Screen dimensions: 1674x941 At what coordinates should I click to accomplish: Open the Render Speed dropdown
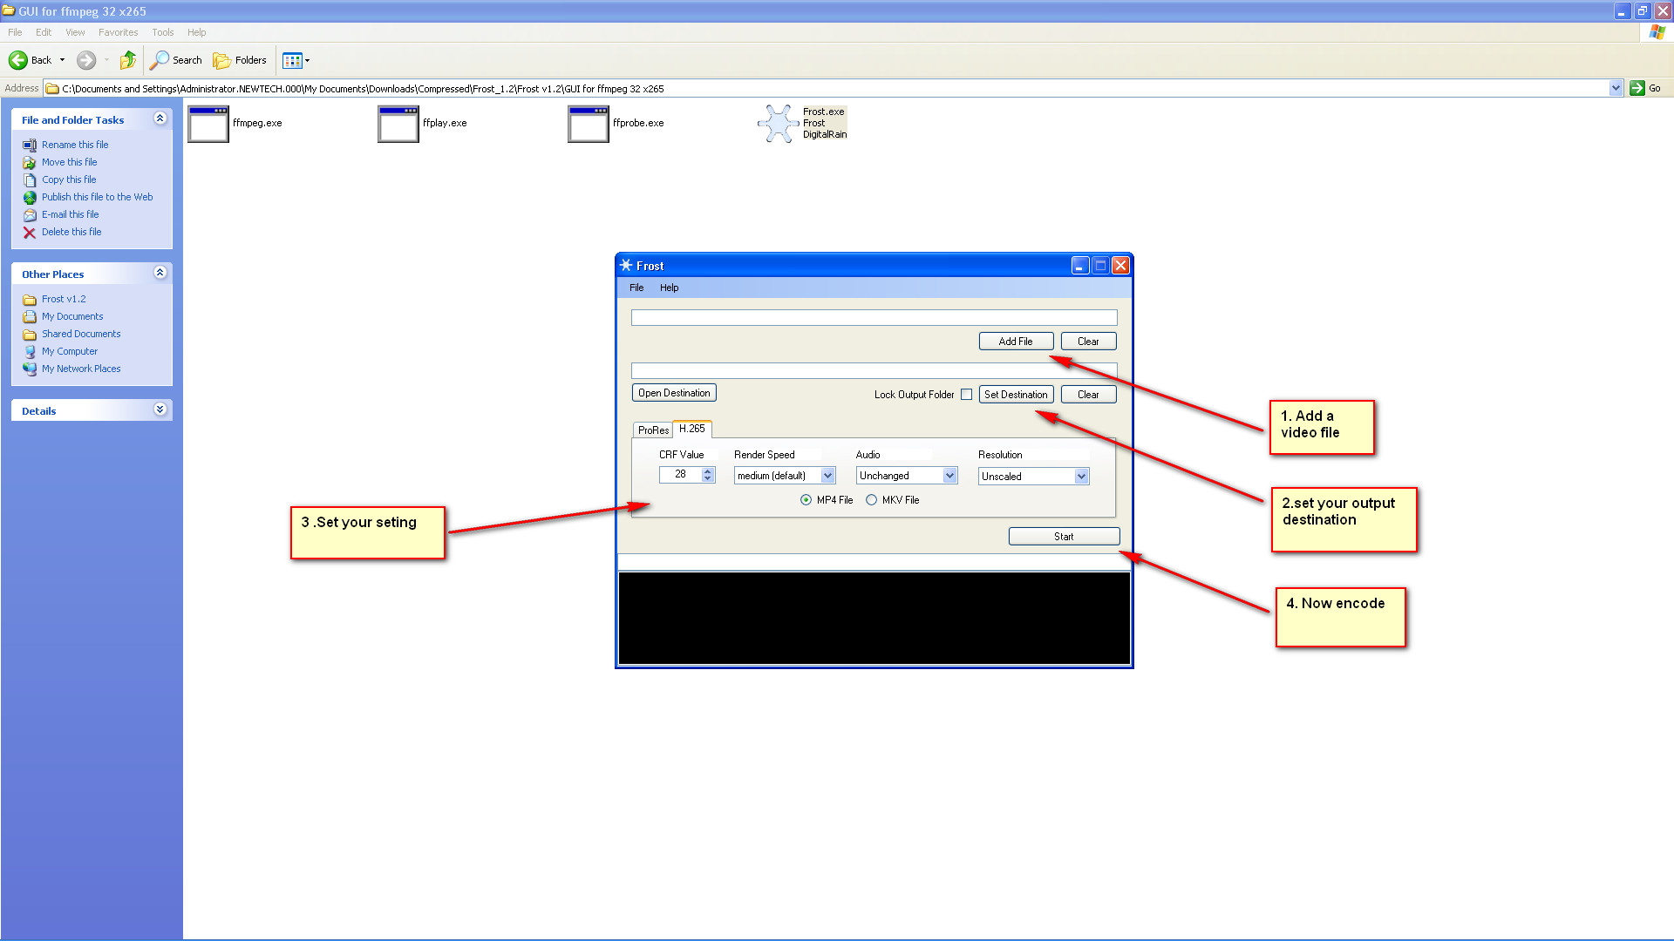827,476
